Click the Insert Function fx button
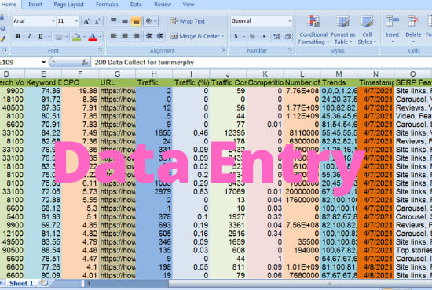 tap(85, 63)
